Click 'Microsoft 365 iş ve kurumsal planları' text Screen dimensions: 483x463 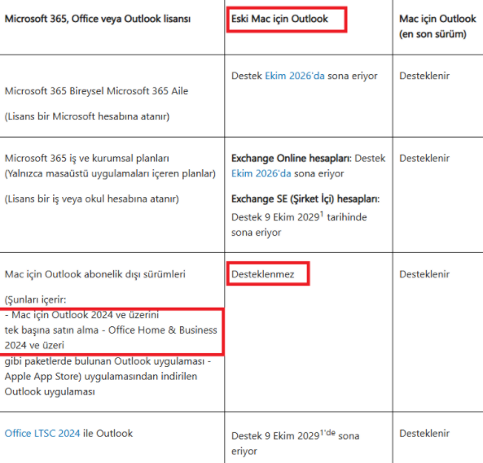86,158
